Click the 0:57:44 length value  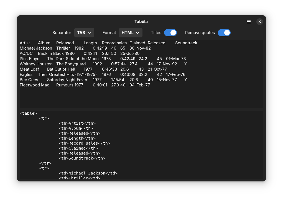tap(118, 64)
